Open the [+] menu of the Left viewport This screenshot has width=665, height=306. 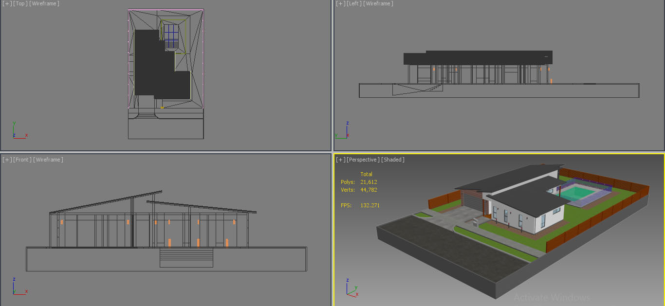click(x=341, y=3)
